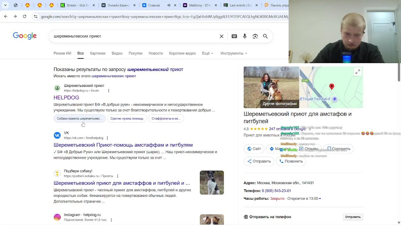Open the Новости results tab

[x=156, y=53]
